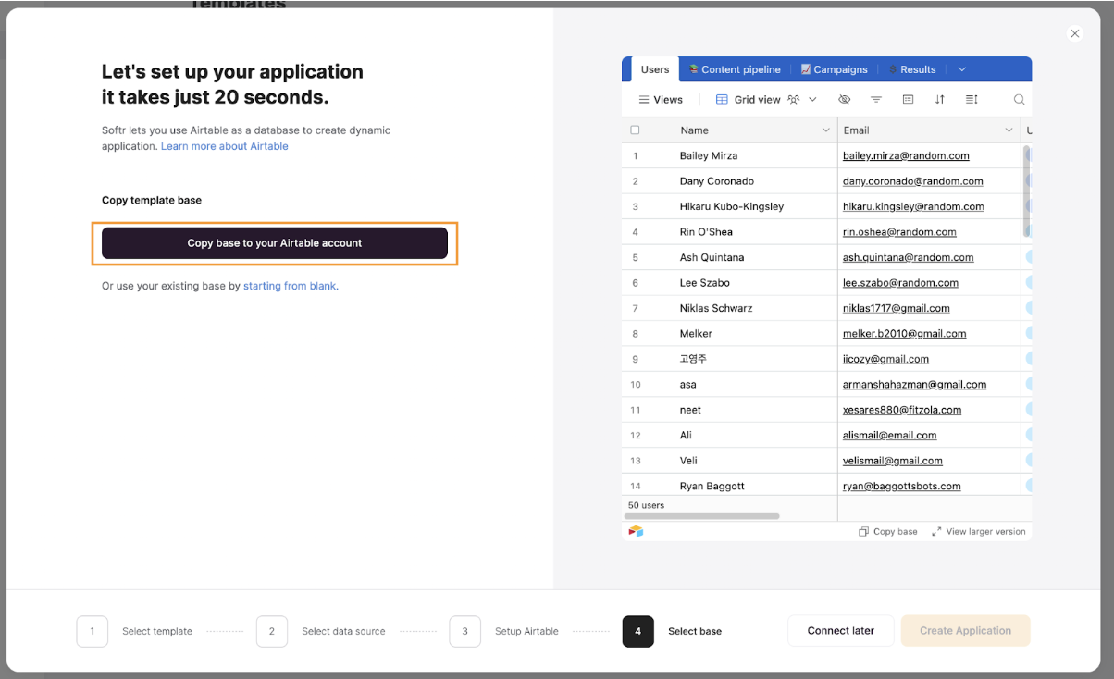Image resolution: width=1114 pixels, height=679 pixels.
Task: Open email ryan@baggottsbots.com
Action: click(901, 486)
